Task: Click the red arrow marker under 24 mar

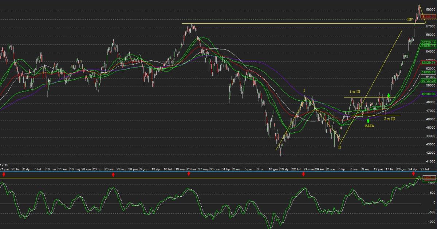Action: tap(303, 175)
